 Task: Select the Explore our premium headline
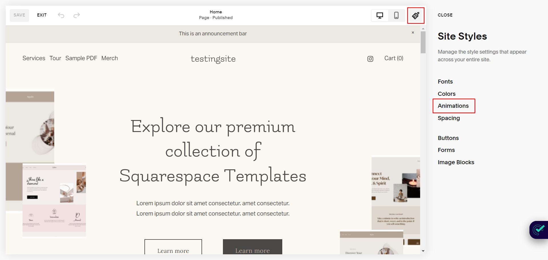[x=213, y=151]
